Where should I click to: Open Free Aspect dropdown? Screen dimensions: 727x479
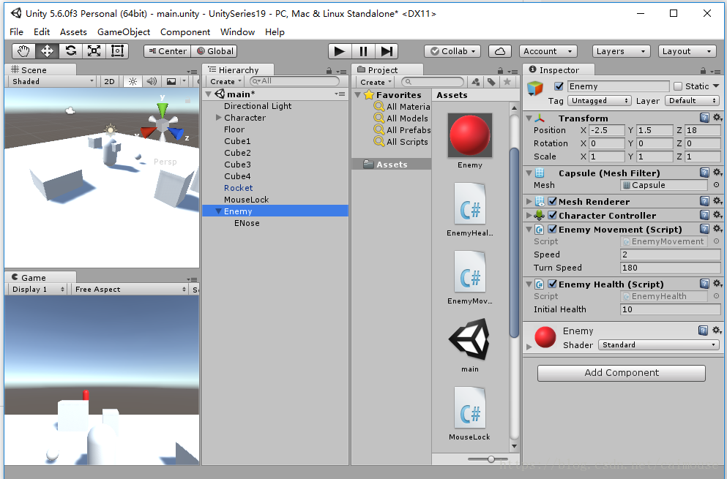click(130, 289)
